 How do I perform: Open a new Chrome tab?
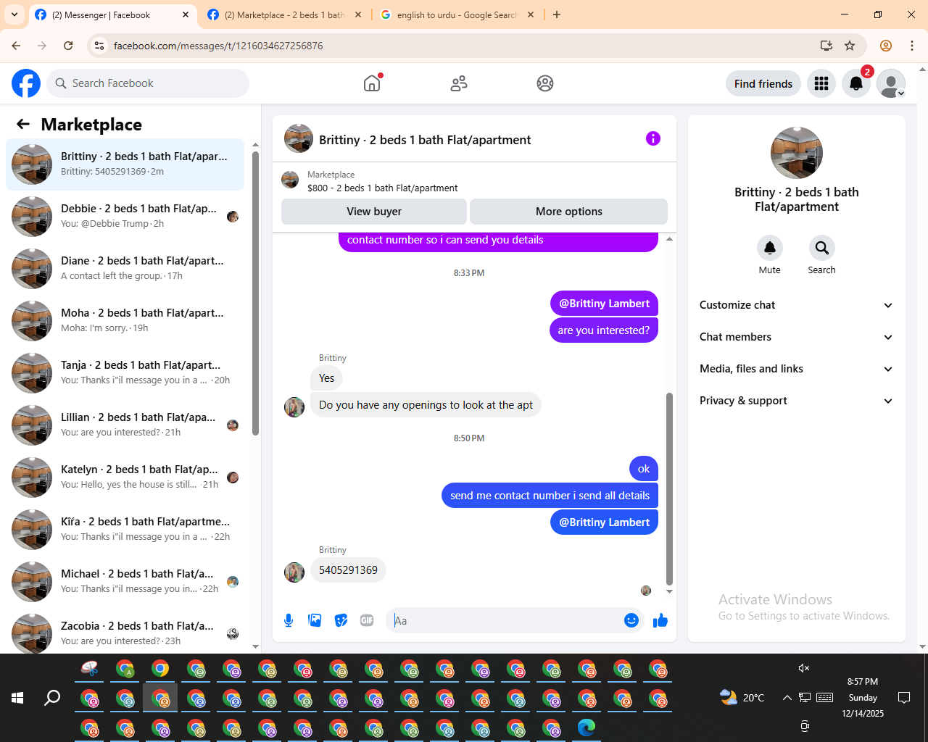point(557,14)
